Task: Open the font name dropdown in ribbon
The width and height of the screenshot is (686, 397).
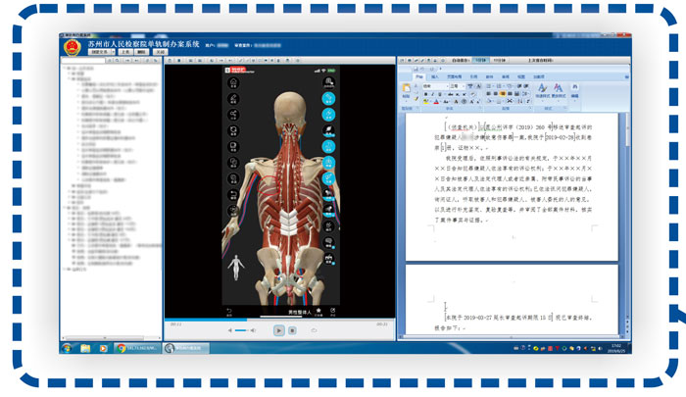Action: click(x=434, y=86)
